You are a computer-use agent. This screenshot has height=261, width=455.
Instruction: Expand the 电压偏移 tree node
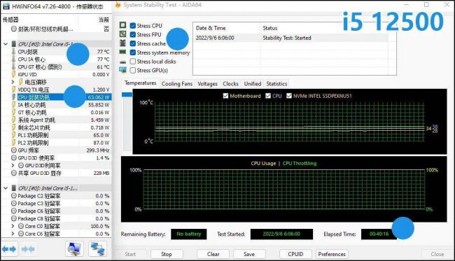(x=13, y=82)
